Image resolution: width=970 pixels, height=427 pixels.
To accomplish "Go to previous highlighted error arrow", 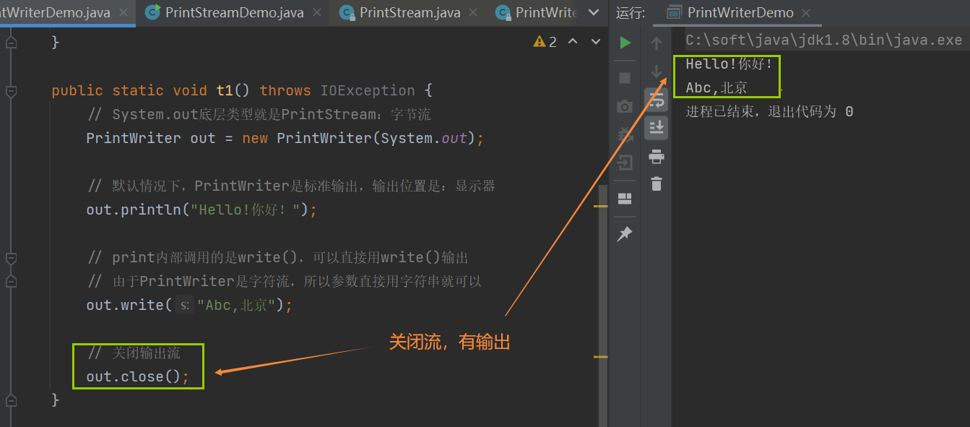I will tap(573, 42).
